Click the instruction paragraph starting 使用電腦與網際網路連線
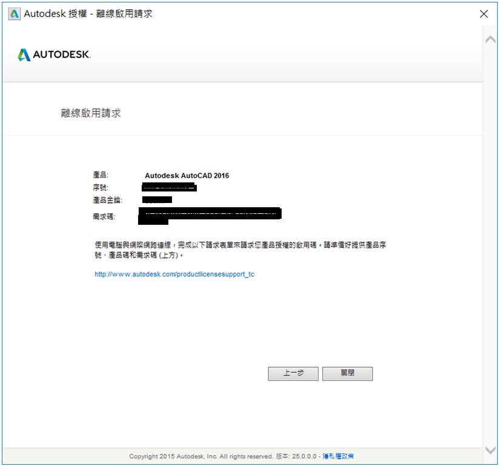Viewport: 499px width, 469px height. tap(240, 250)
